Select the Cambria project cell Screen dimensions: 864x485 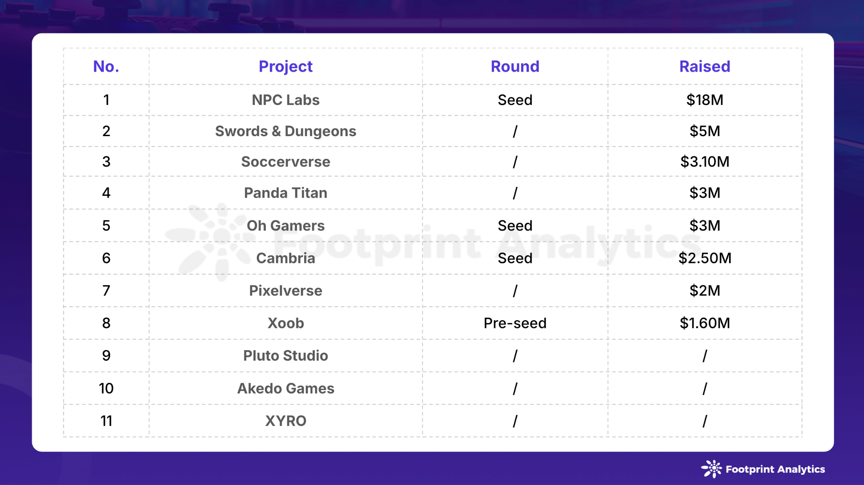pos(286,258)
